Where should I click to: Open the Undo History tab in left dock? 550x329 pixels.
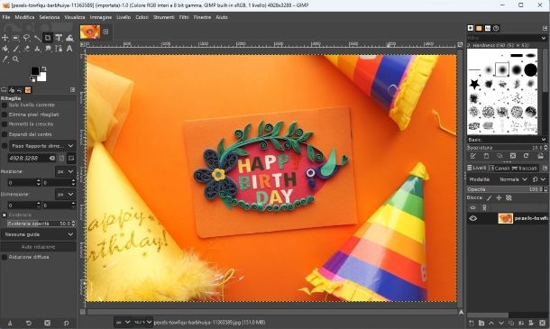tap(19, 90)
